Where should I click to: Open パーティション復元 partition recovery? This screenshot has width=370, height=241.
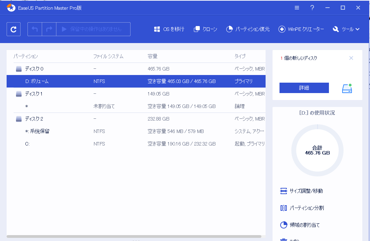point(248,30)
